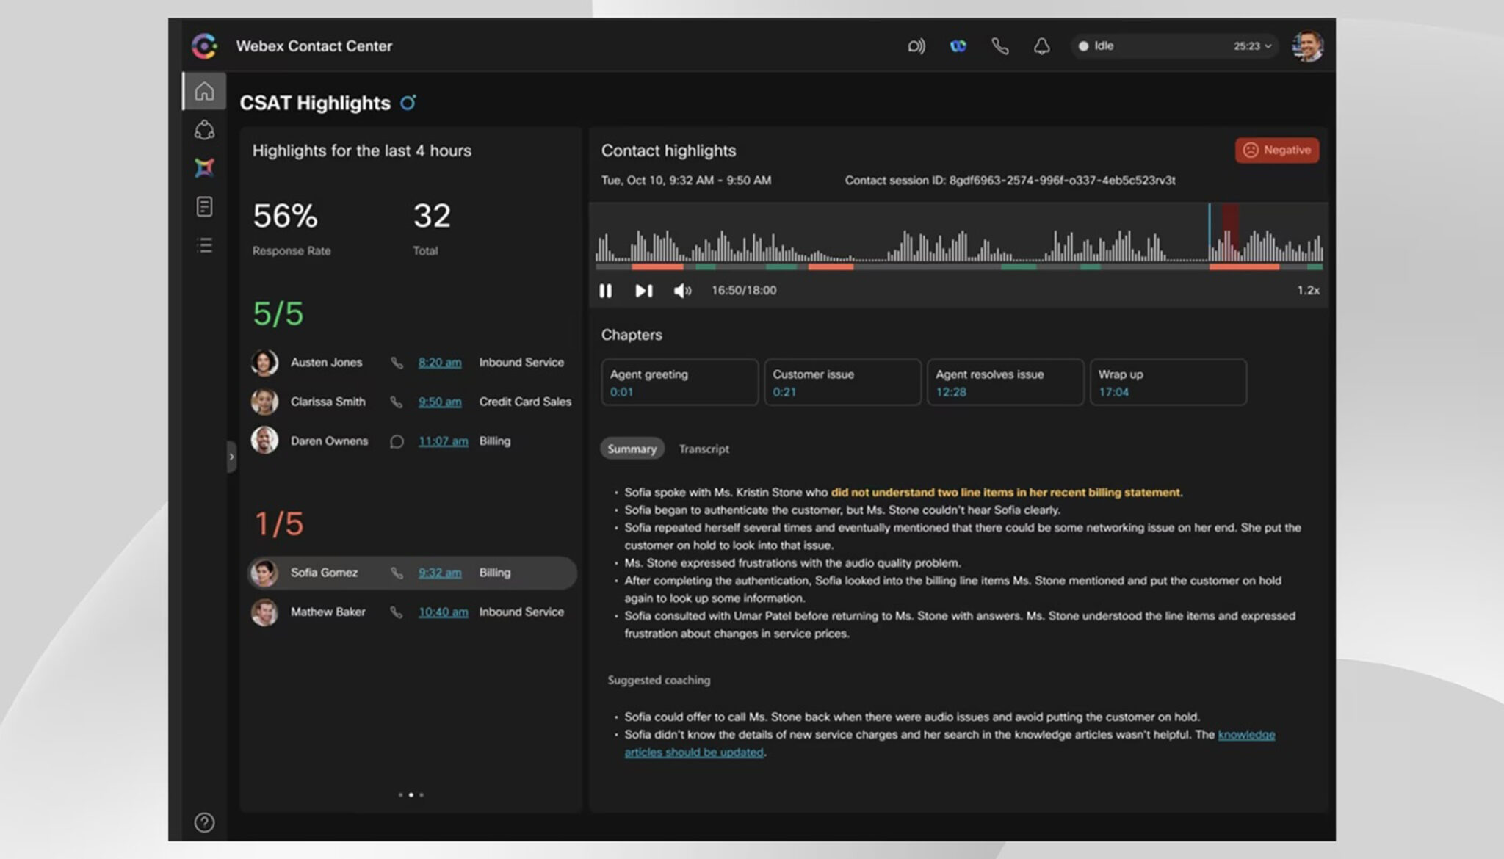The image size is (1504, 859).
Task: Change the 1.2x playback speed
Action: pos(1307,291)
